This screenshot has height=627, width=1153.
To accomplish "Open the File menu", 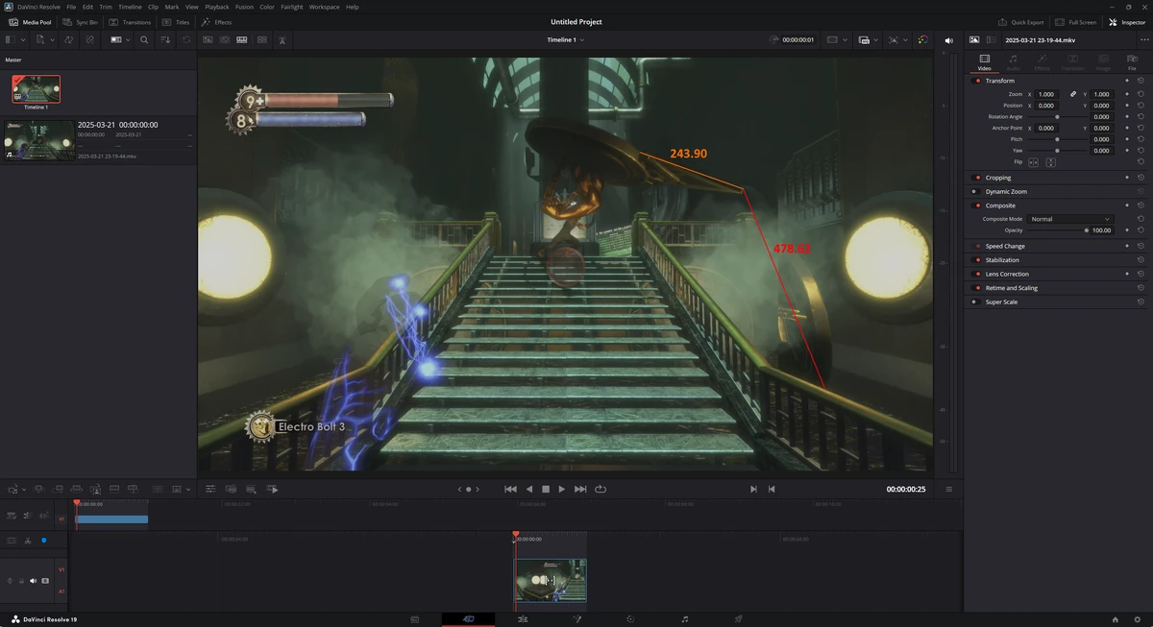I will click(71, 7).
